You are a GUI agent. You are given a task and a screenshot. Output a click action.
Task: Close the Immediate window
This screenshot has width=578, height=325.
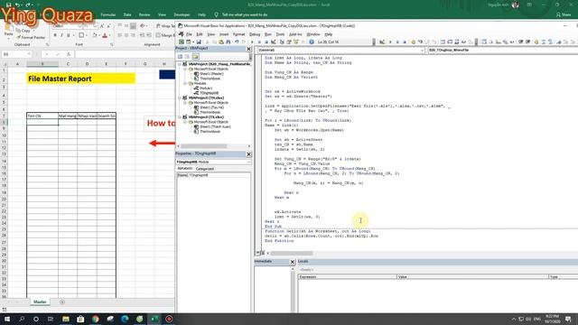[x=293, y=262]
